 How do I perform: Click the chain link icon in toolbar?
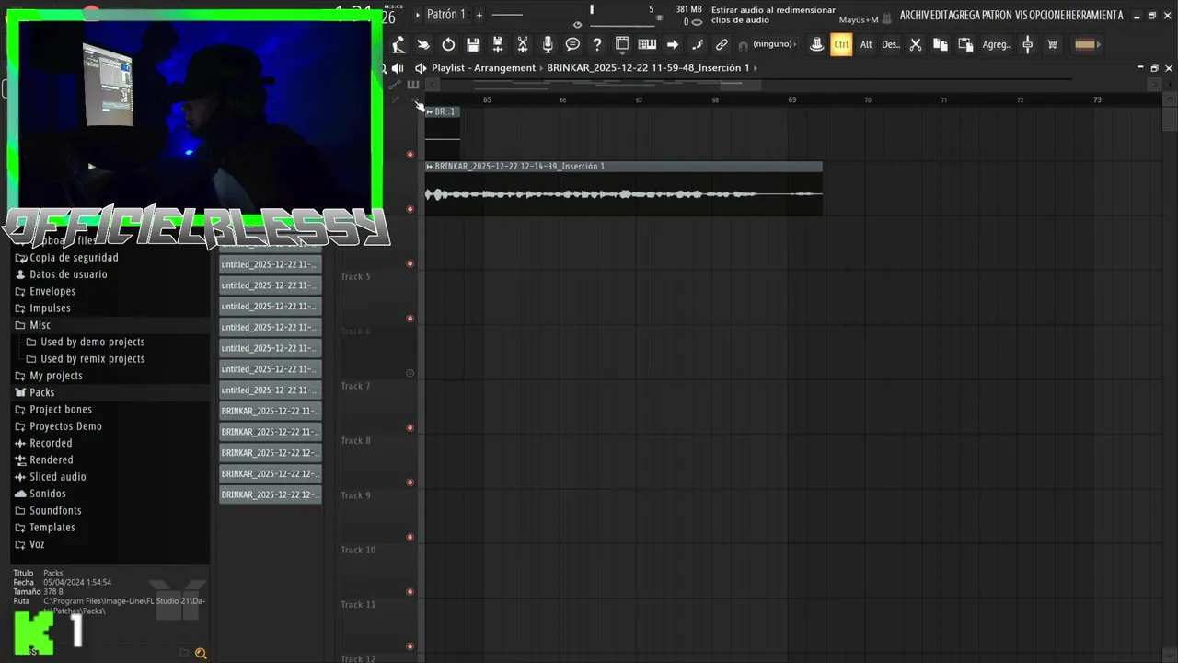[722, 44]
